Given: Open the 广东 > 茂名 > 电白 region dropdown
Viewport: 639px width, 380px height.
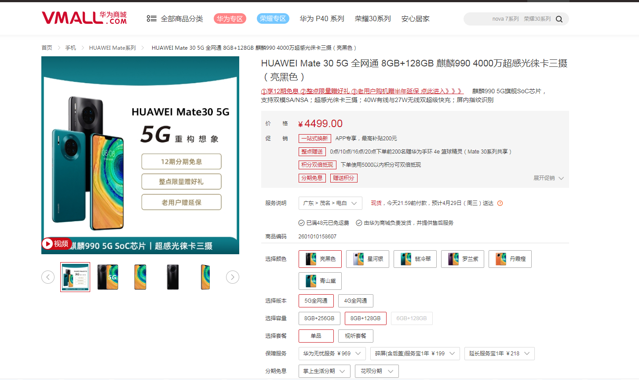Looking at the screenshot, I should point(330,203).
